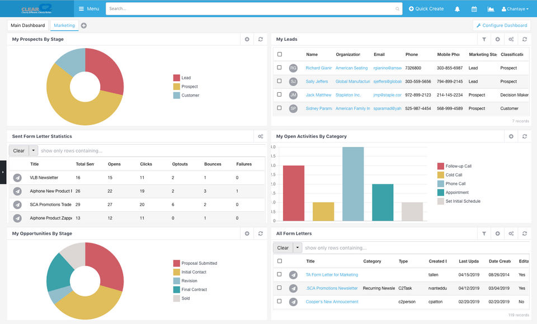Sort statistics by Opens column
The width and height of the screenshot is (537, 324).
click(114, 164)
